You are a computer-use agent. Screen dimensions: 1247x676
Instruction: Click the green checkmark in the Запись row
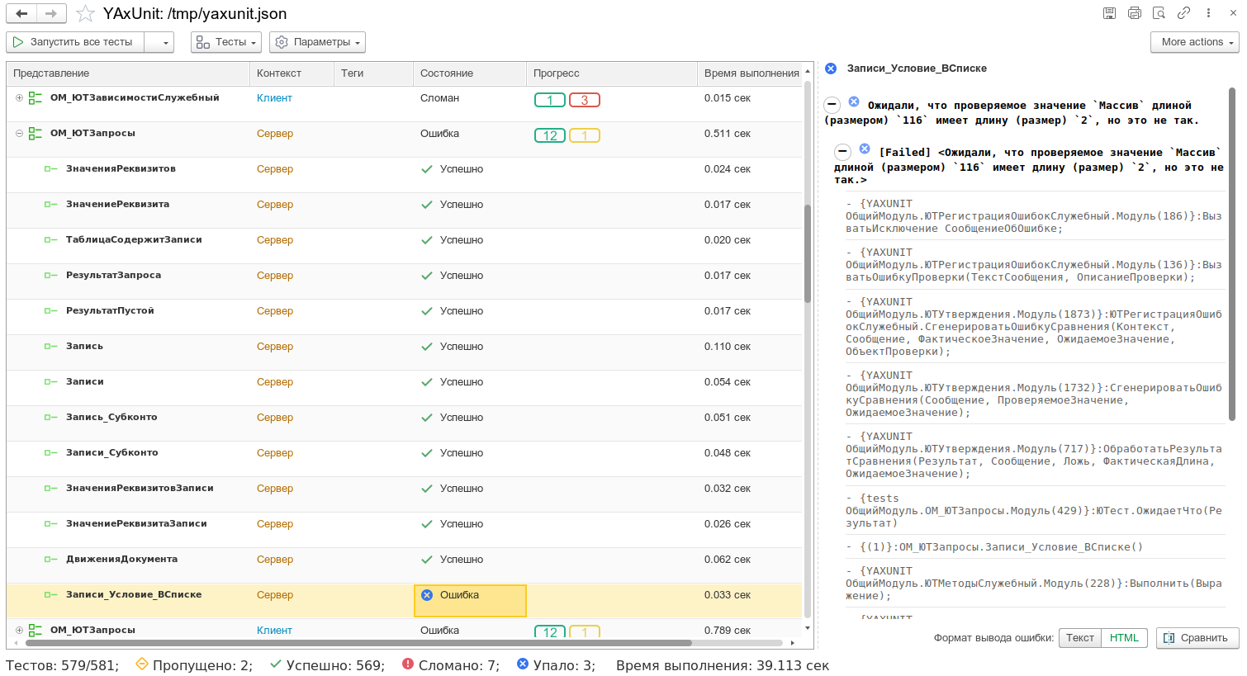point(427,347)
